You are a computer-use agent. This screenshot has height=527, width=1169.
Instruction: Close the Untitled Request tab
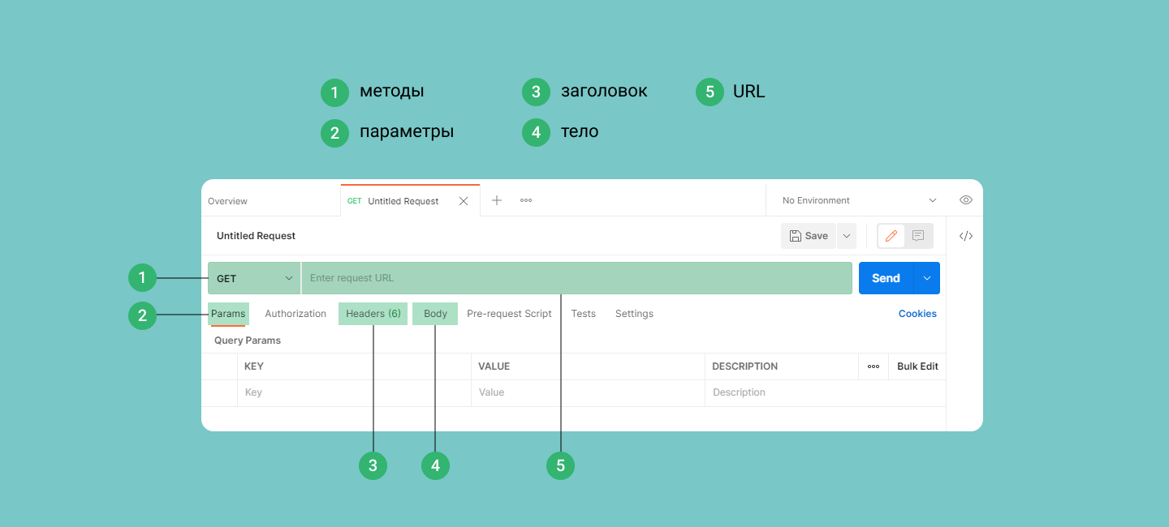464,201
